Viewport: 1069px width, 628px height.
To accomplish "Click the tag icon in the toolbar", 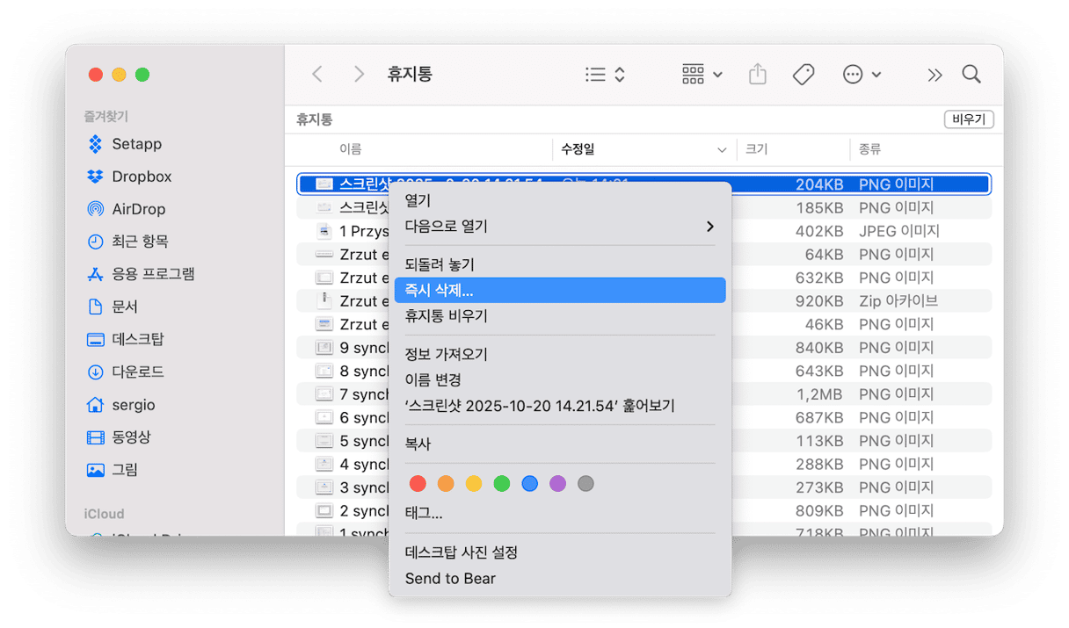I will (x=803, y=75).
